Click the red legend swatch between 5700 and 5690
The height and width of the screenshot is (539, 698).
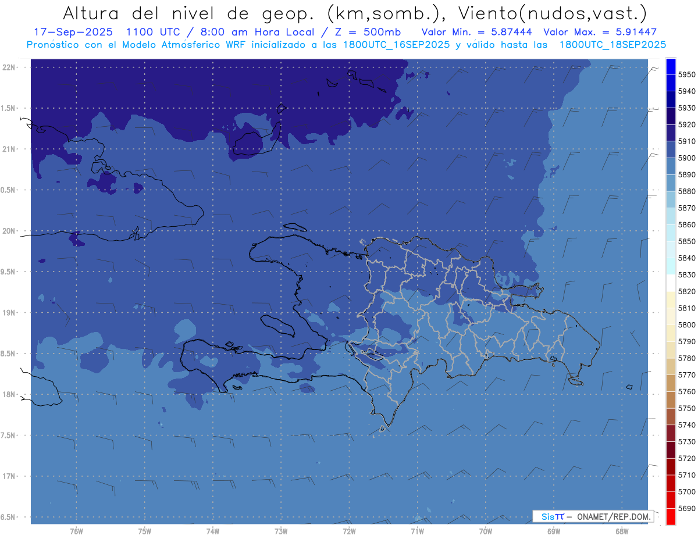671,499
